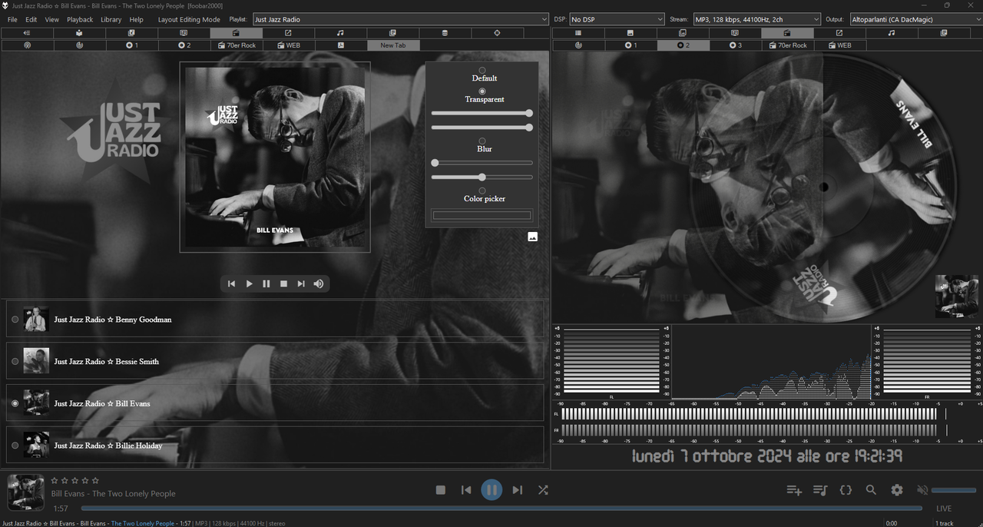Switch to 70er Rock tab in right panel
The height and width of the screenshot is (527, 983).
coord(787,45)
